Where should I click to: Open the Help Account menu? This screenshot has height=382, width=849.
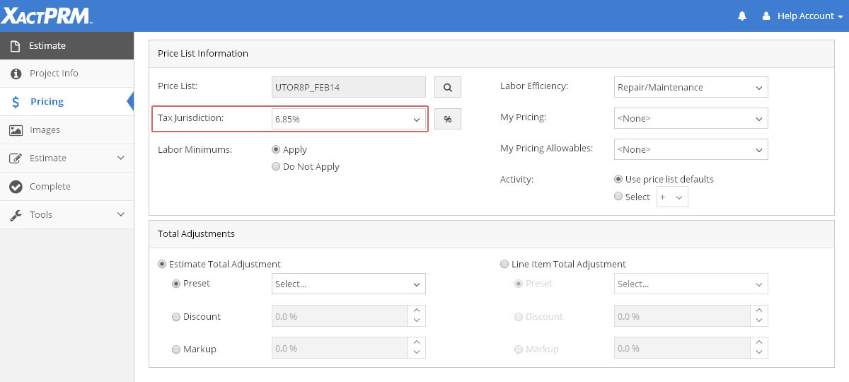[804, 16]
